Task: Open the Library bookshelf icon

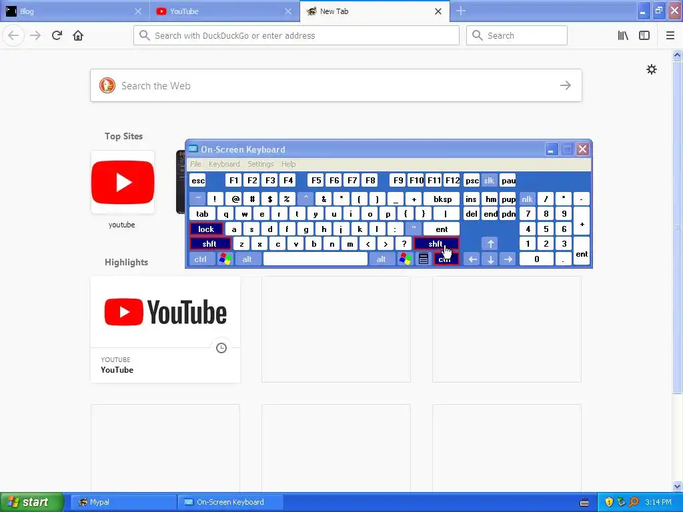Action: pyautogui.click(x=623, y=35)
